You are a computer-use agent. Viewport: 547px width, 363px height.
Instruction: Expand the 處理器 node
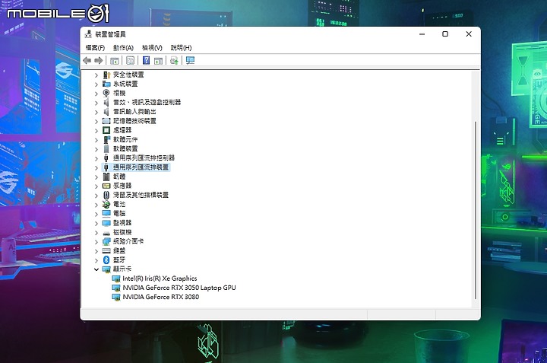point(96,130)
